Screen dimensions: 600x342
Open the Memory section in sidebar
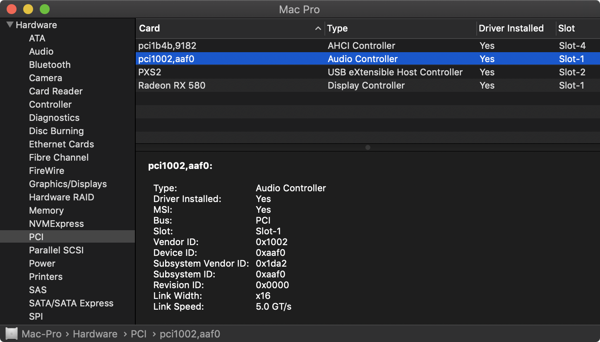[x=46, y=210]
